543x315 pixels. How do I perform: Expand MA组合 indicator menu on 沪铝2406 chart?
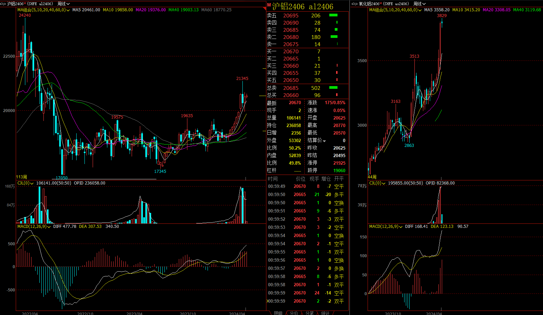[x=68, y=10]
